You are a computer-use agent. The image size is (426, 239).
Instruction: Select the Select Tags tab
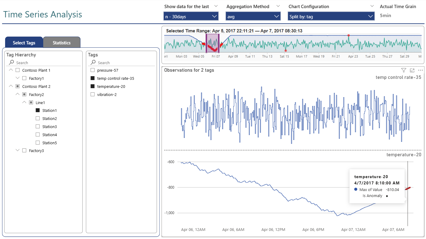coord(24,42)
